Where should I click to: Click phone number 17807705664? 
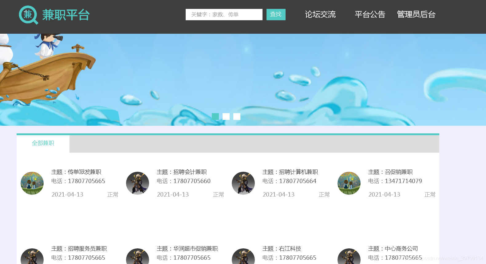coord(298,181)
